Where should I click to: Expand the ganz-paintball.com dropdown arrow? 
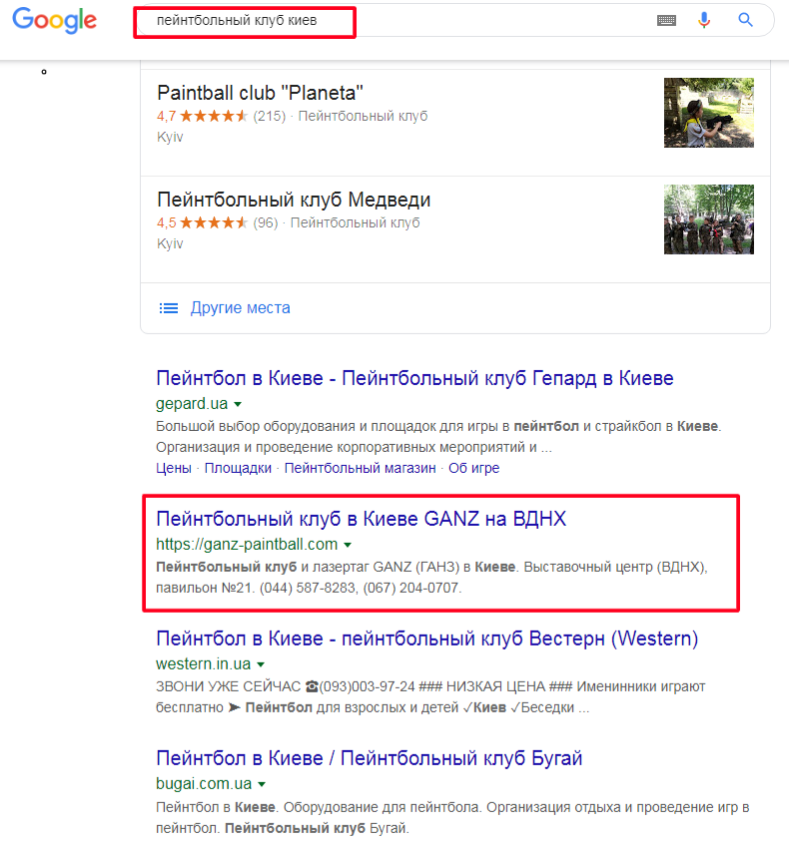(348, 545)
